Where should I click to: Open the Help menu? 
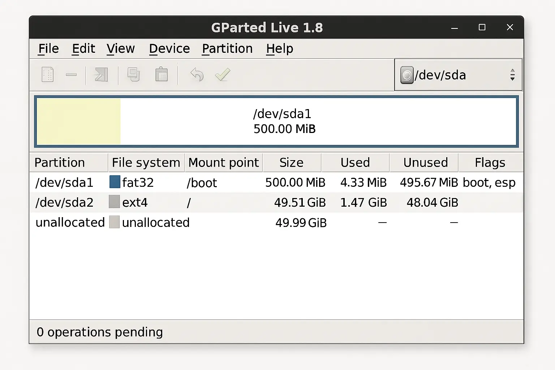[x=279, y=48]
